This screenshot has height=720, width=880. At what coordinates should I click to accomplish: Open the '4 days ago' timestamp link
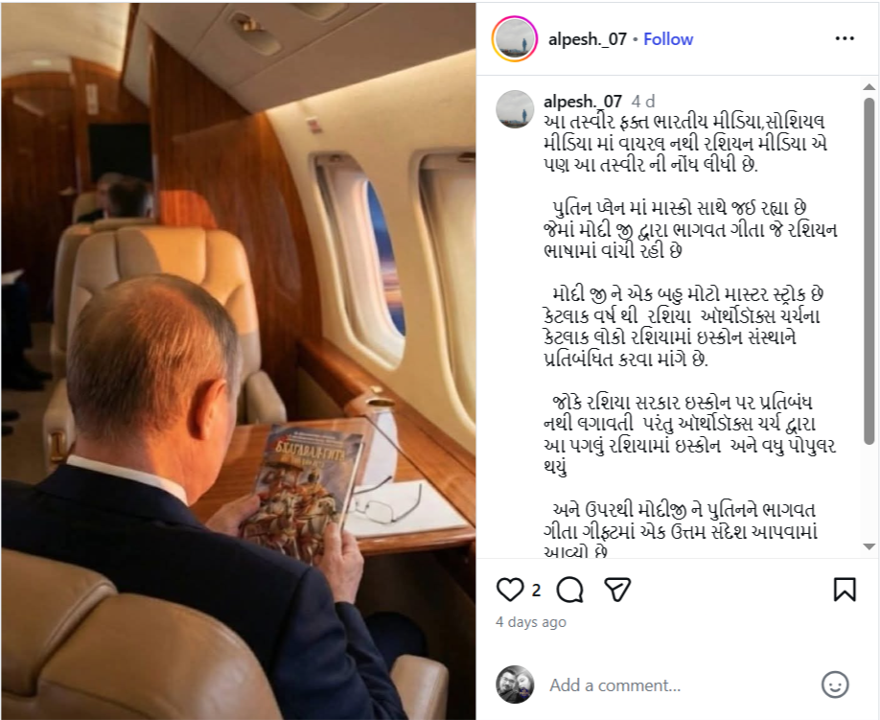pyautogui.click(x=531, y=622)
